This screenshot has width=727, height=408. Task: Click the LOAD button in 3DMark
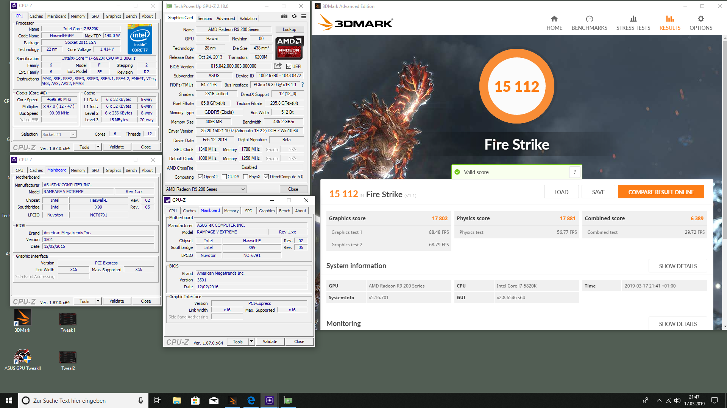pyautogui.click(x=561, y=192)
